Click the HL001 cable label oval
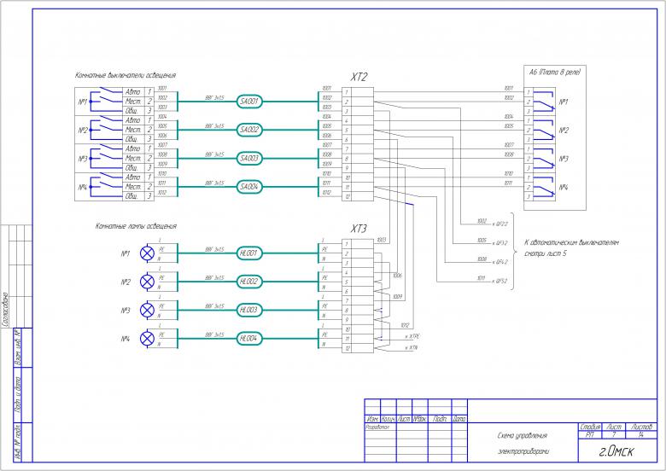 click(x=249, y=253)
